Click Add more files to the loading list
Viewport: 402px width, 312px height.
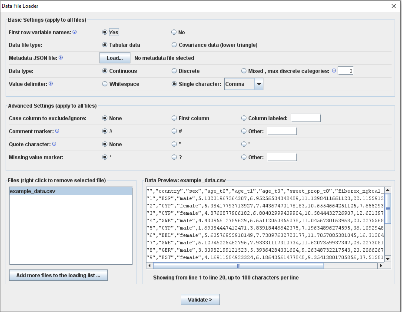point(58,276)
